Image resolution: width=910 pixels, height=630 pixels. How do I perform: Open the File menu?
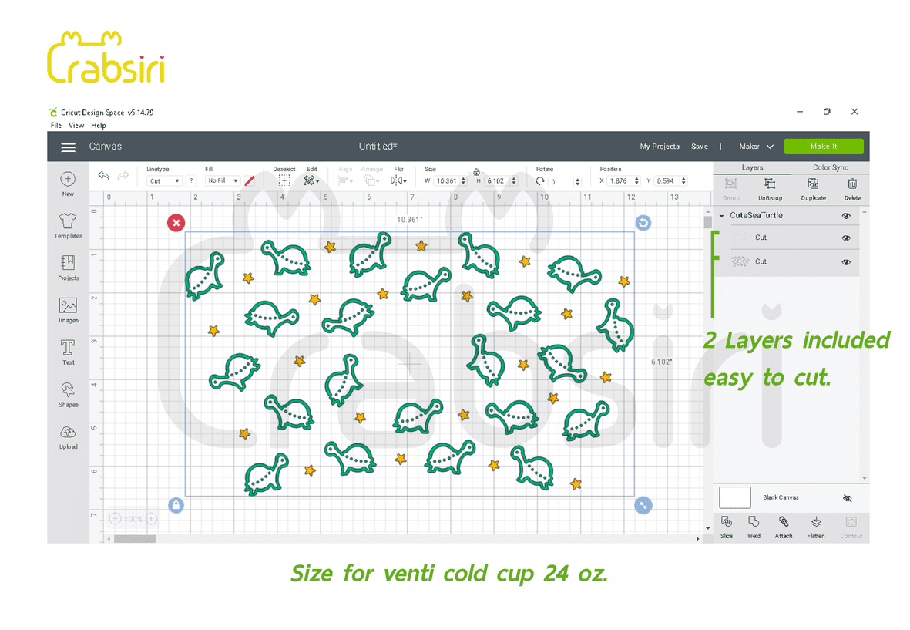(x=56, y=125)
